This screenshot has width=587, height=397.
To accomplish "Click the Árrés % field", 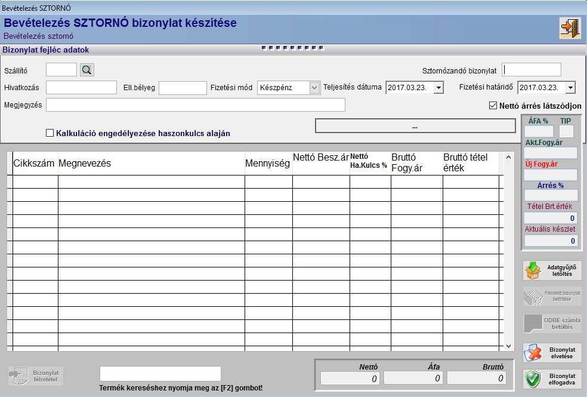I will (551, 195).
